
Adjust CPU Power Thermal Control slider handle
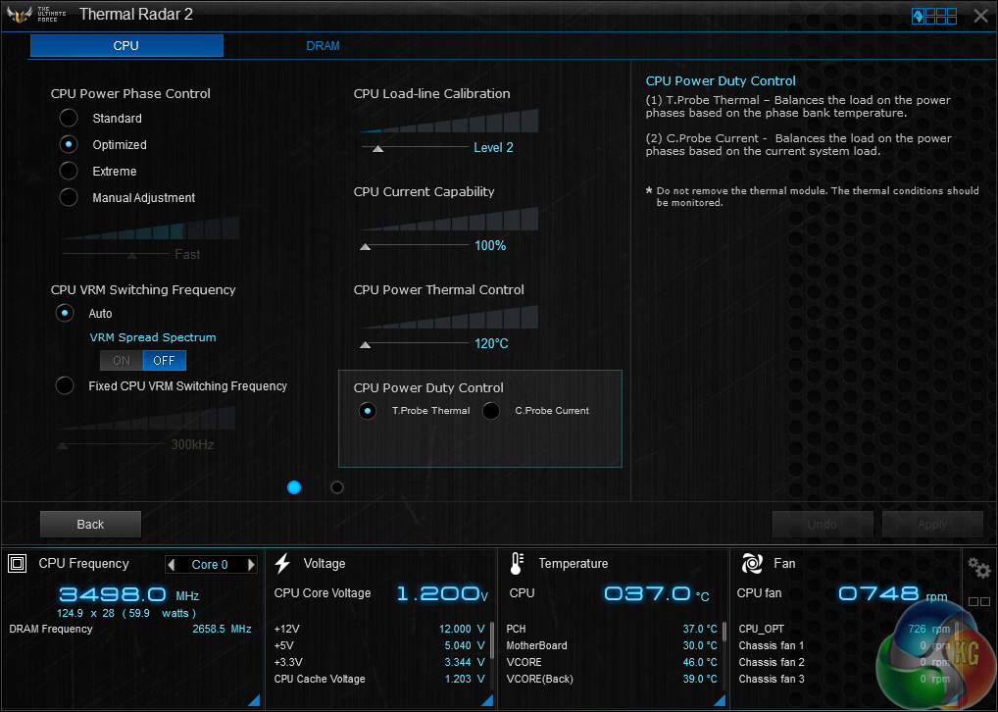point(366,344)
